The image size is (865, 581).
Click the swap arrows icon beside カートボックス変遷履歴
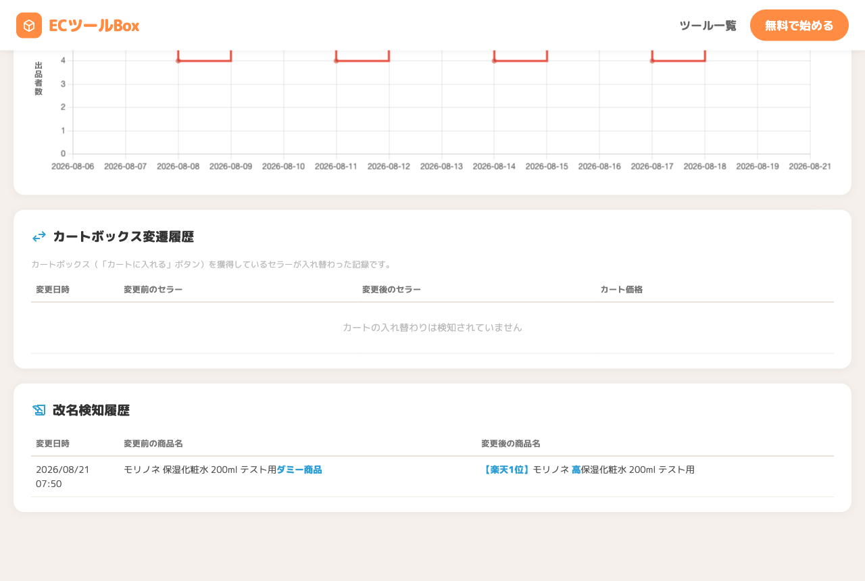coord(39,236)
